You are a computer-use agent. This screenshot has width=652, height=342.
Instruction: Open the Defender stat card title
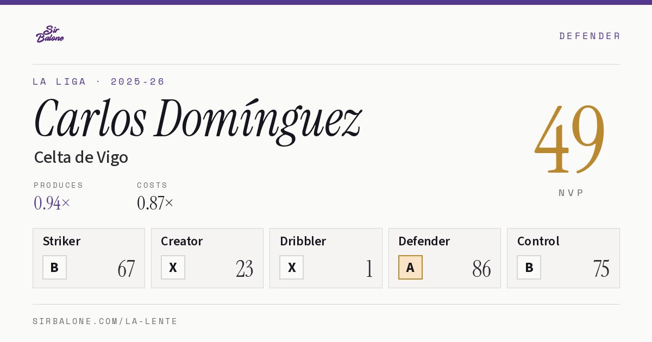424,241
